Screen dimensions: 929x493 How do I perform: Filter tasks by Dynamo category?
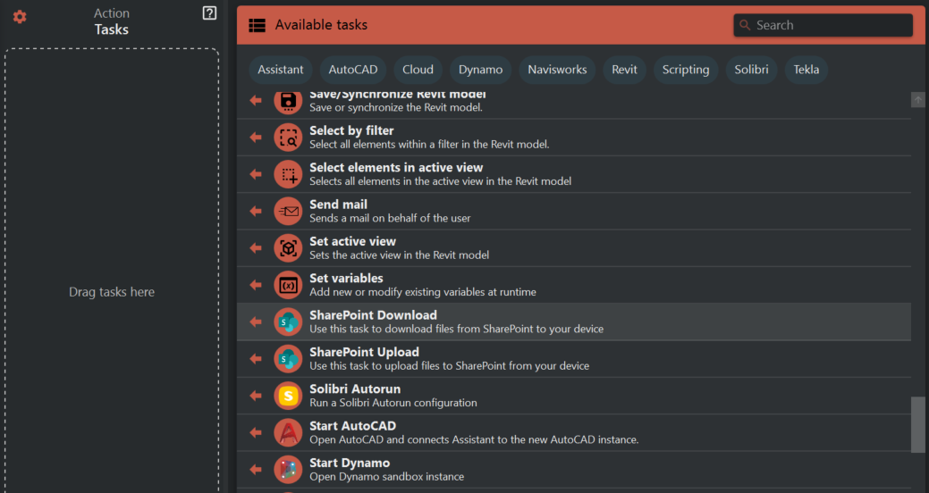[480, 70]
